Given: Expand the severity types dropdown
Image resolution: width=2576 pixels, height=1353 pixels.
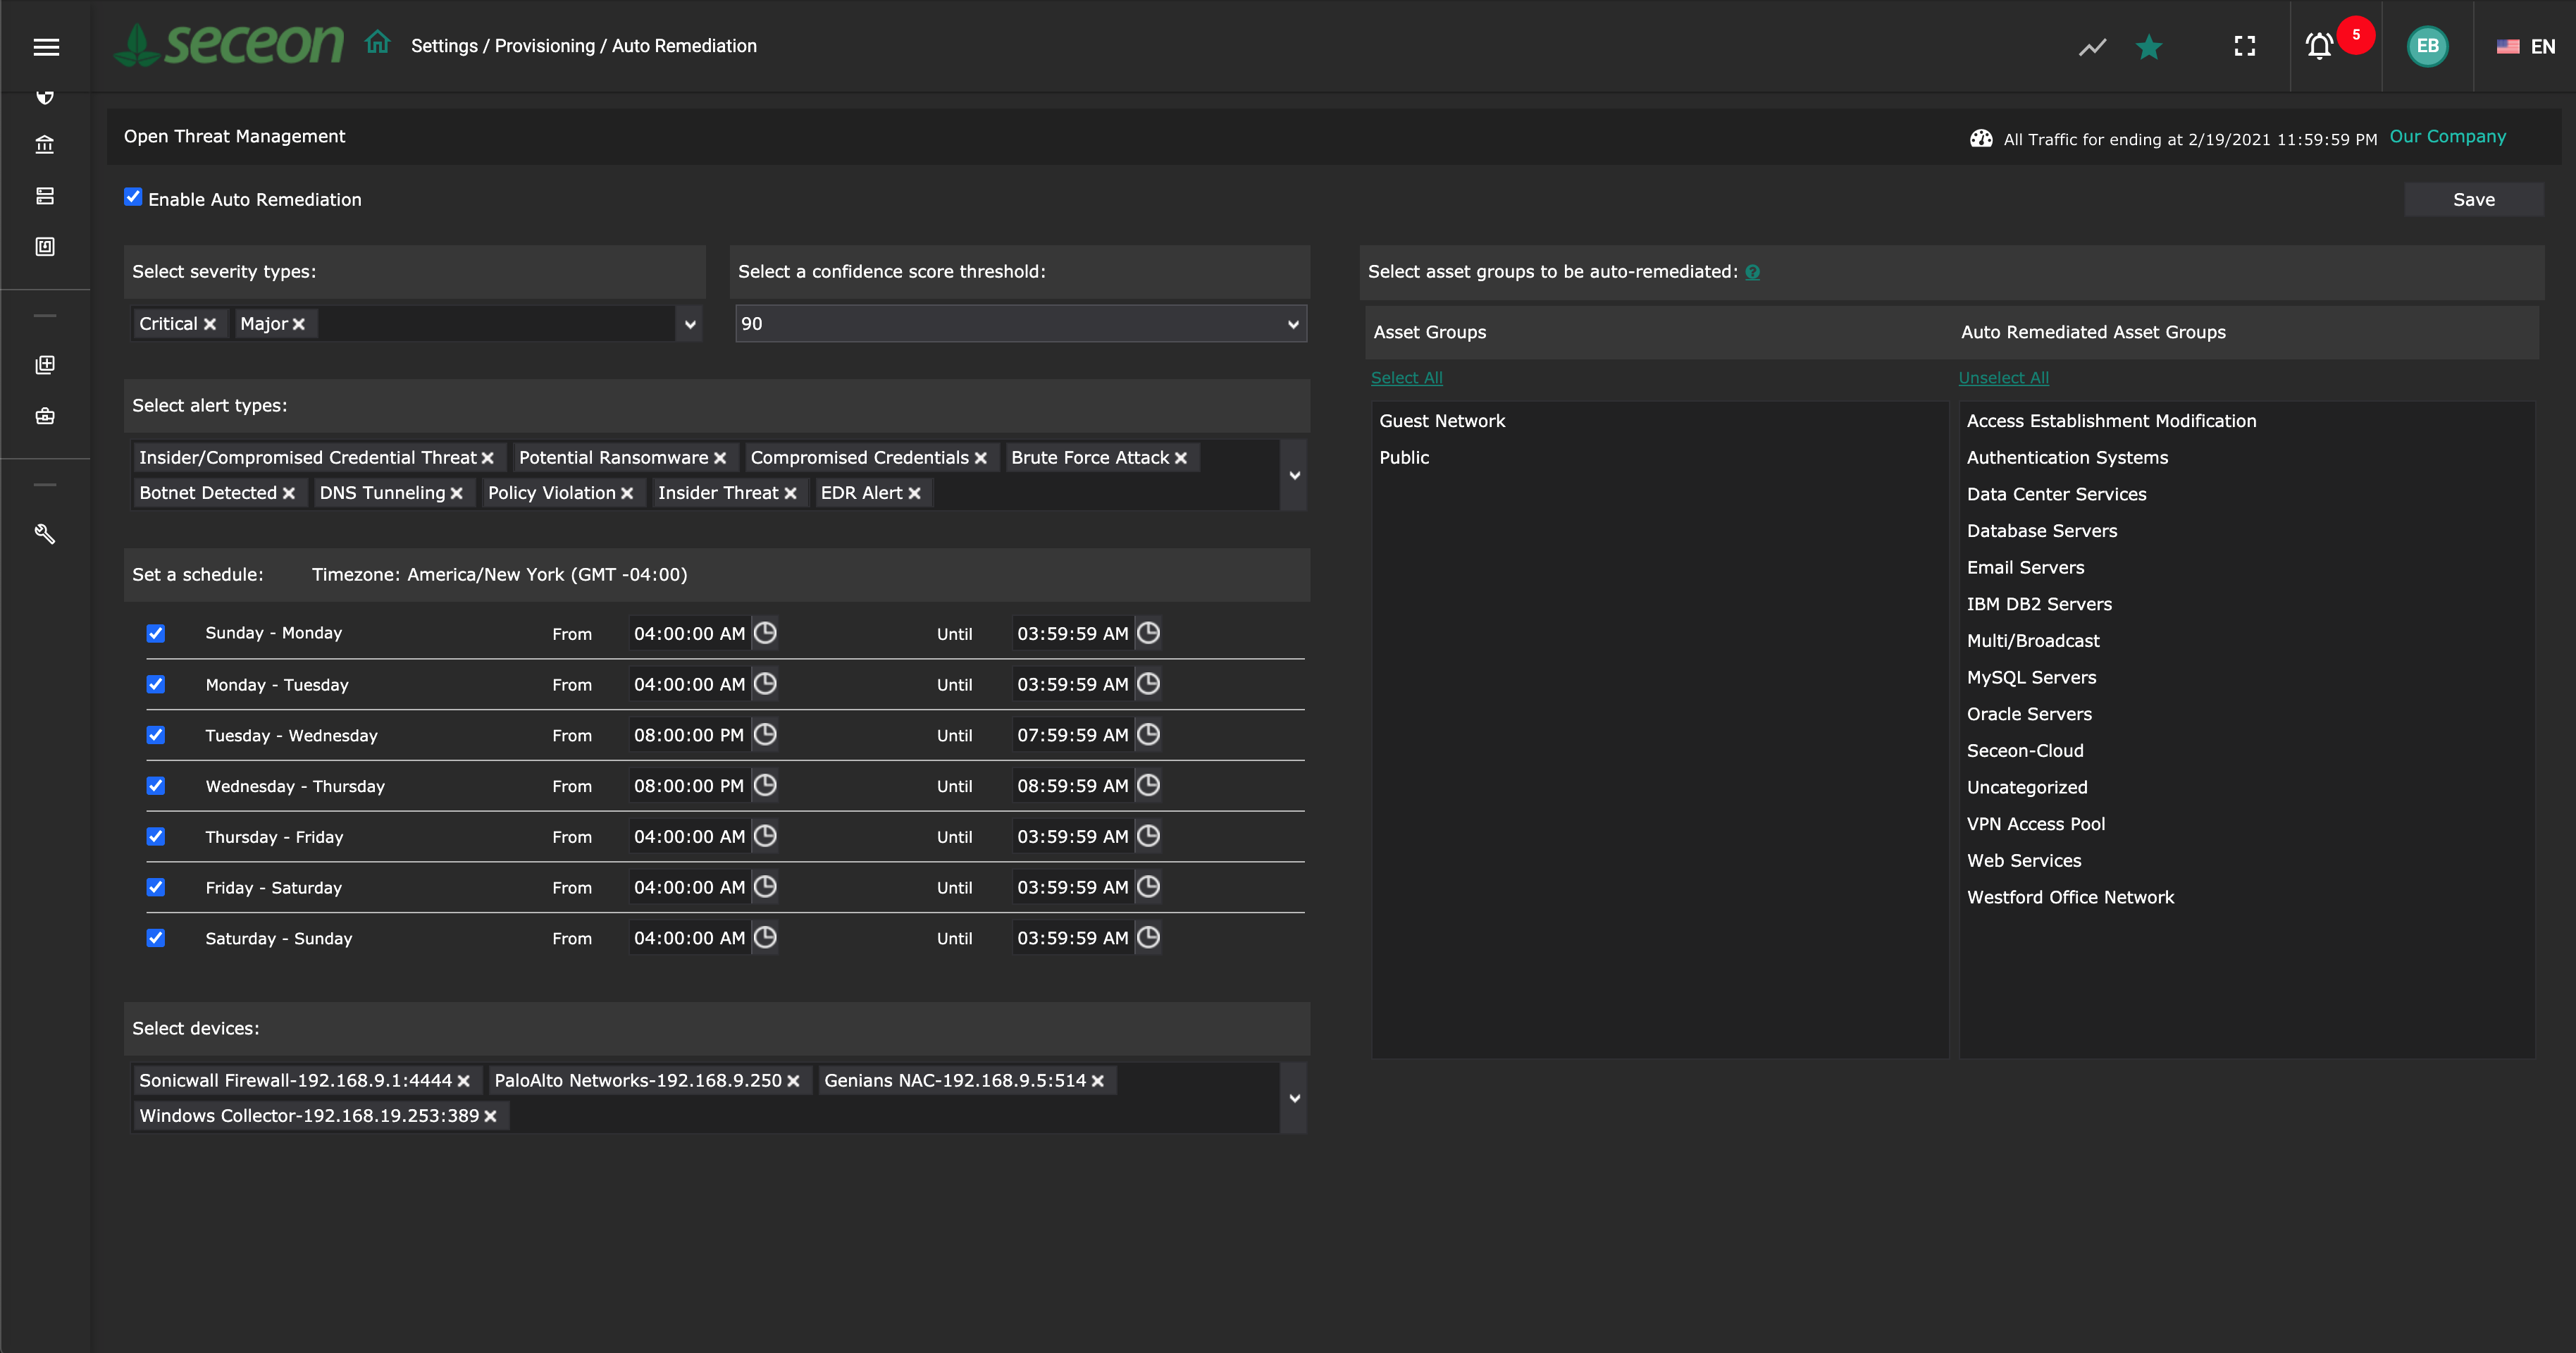Looking at the screenshot, I should [690, 324].
